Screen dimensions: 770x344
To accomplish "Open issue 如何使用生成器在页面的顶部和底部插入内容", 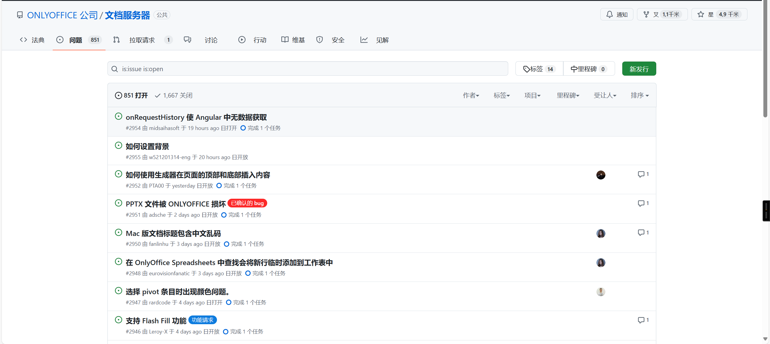I will pyautogui.click(x=198, y=175).
